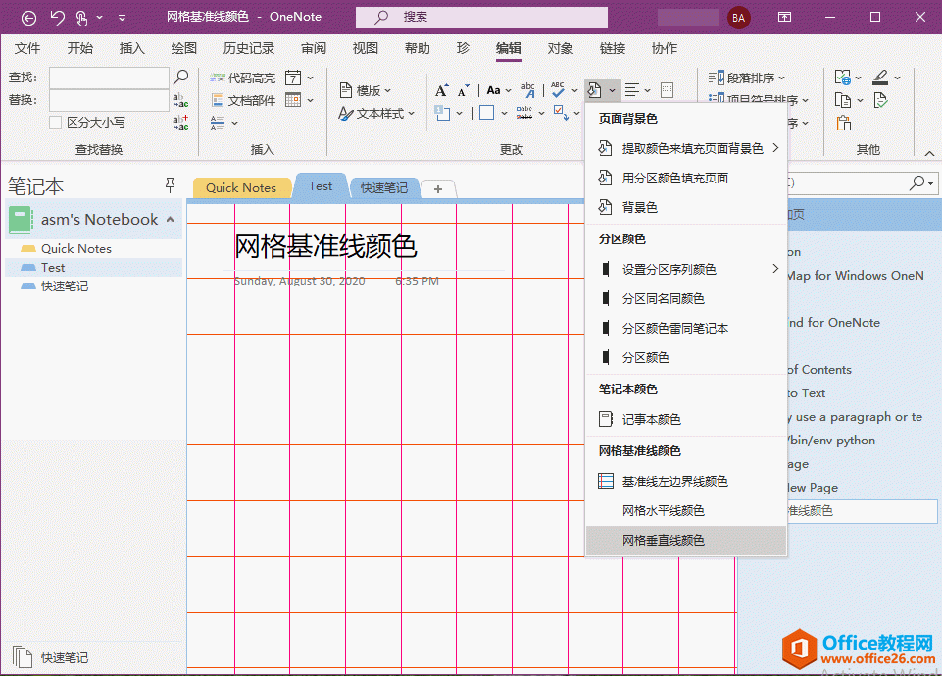
Task: Switch to the Quick Notes section tab
Action: (x=241, y=188)
